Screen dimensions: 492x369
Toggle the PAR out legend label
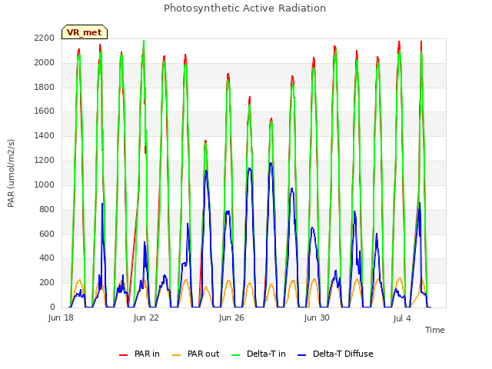(203, 354)
